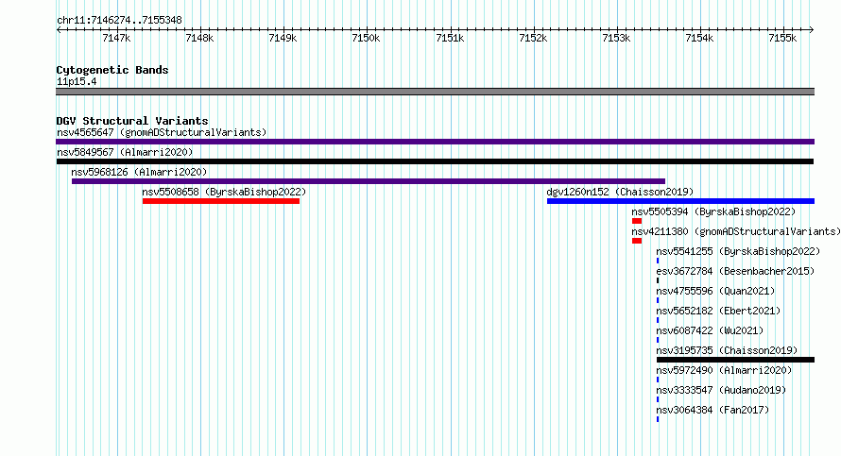Open nsv5972490 (Almarri2020) variant label
Image resolution: width=841 pixels, height=456 pixels.
(724, 370)
